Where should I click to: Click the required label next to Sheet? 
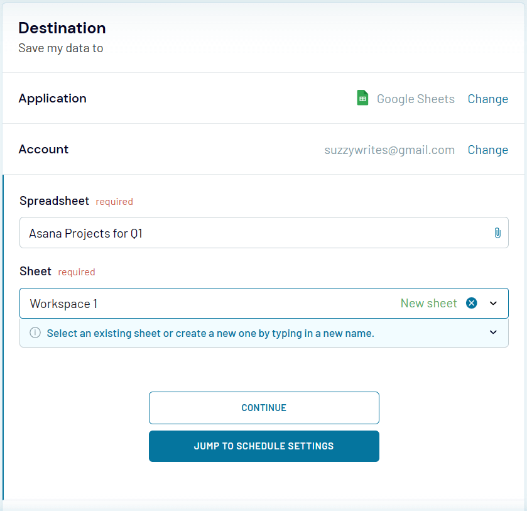coord(76,272)
